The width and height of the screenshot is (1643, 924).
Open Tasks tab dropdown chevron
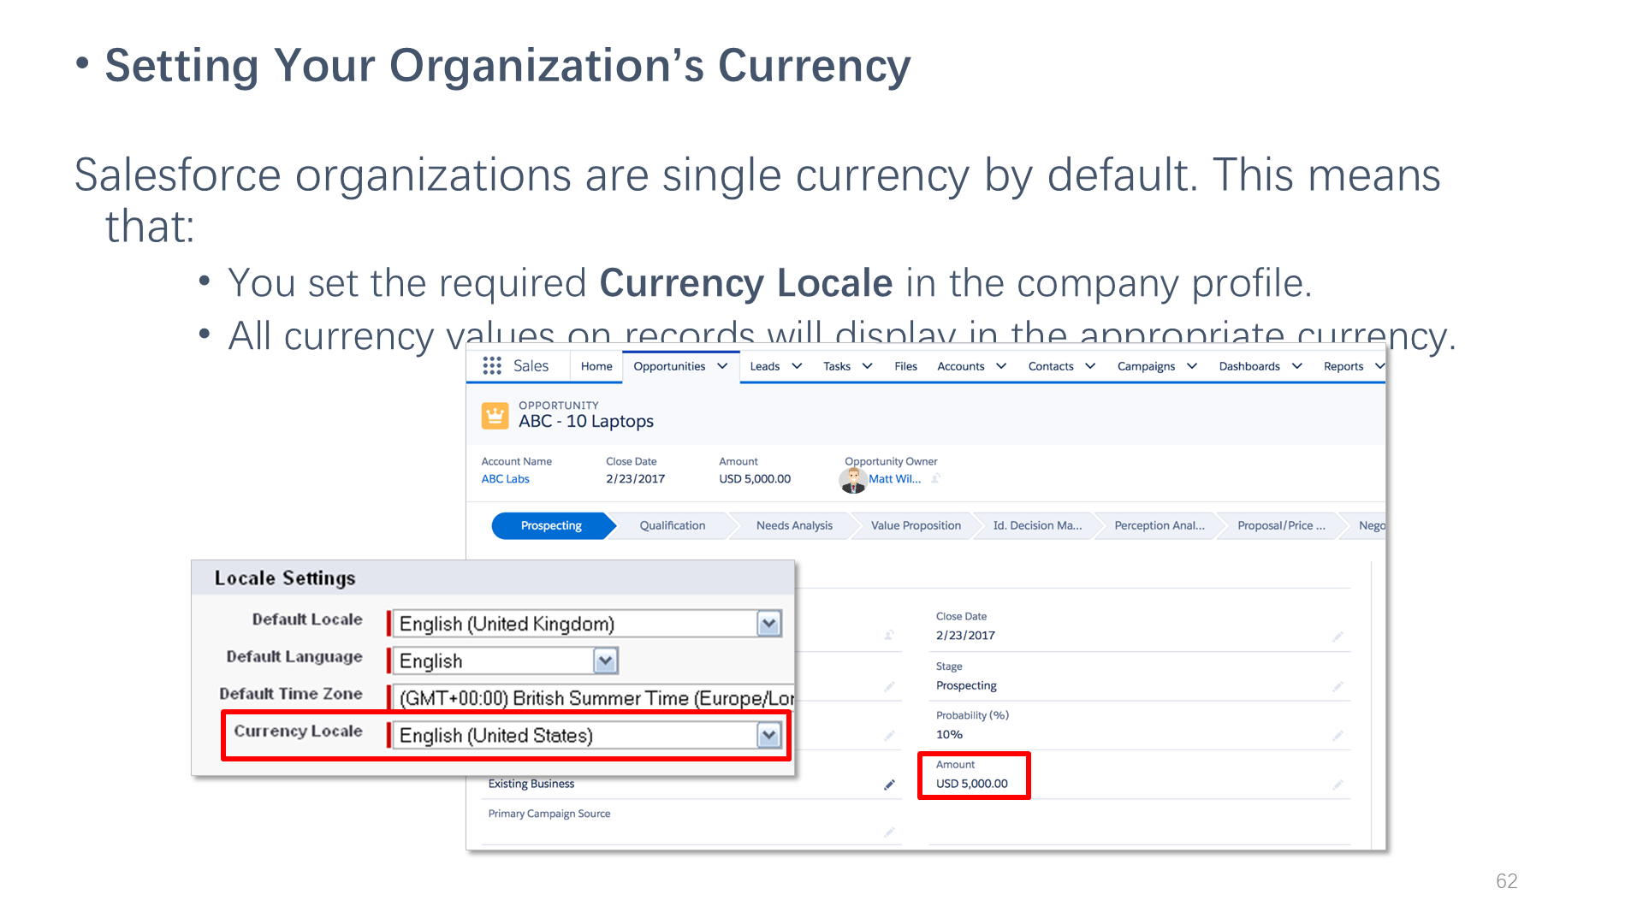tap(867, 366)
